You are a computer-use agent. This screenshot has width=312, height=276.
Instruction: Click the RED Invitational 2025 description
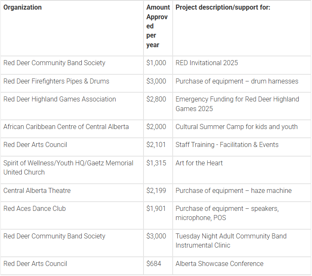[207, 63]
